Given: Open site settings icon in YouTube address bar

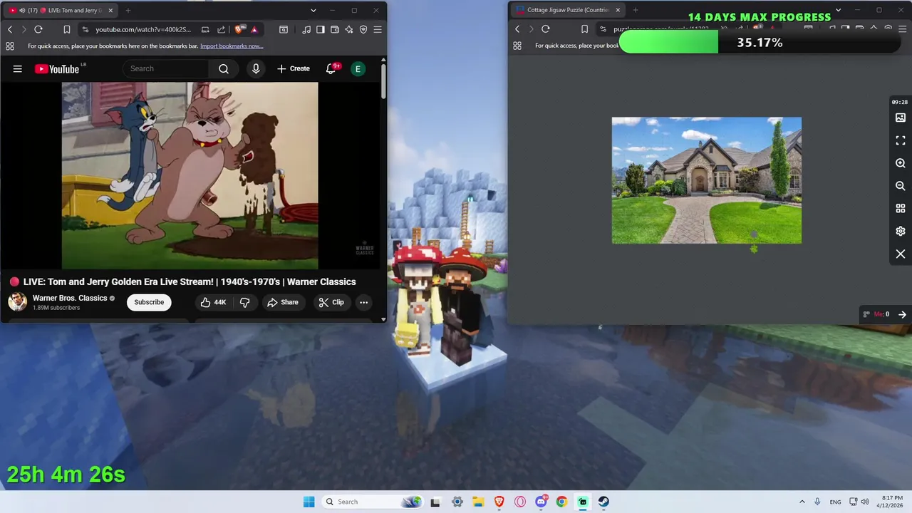Looking at the screenshot, I should point(85,29).
